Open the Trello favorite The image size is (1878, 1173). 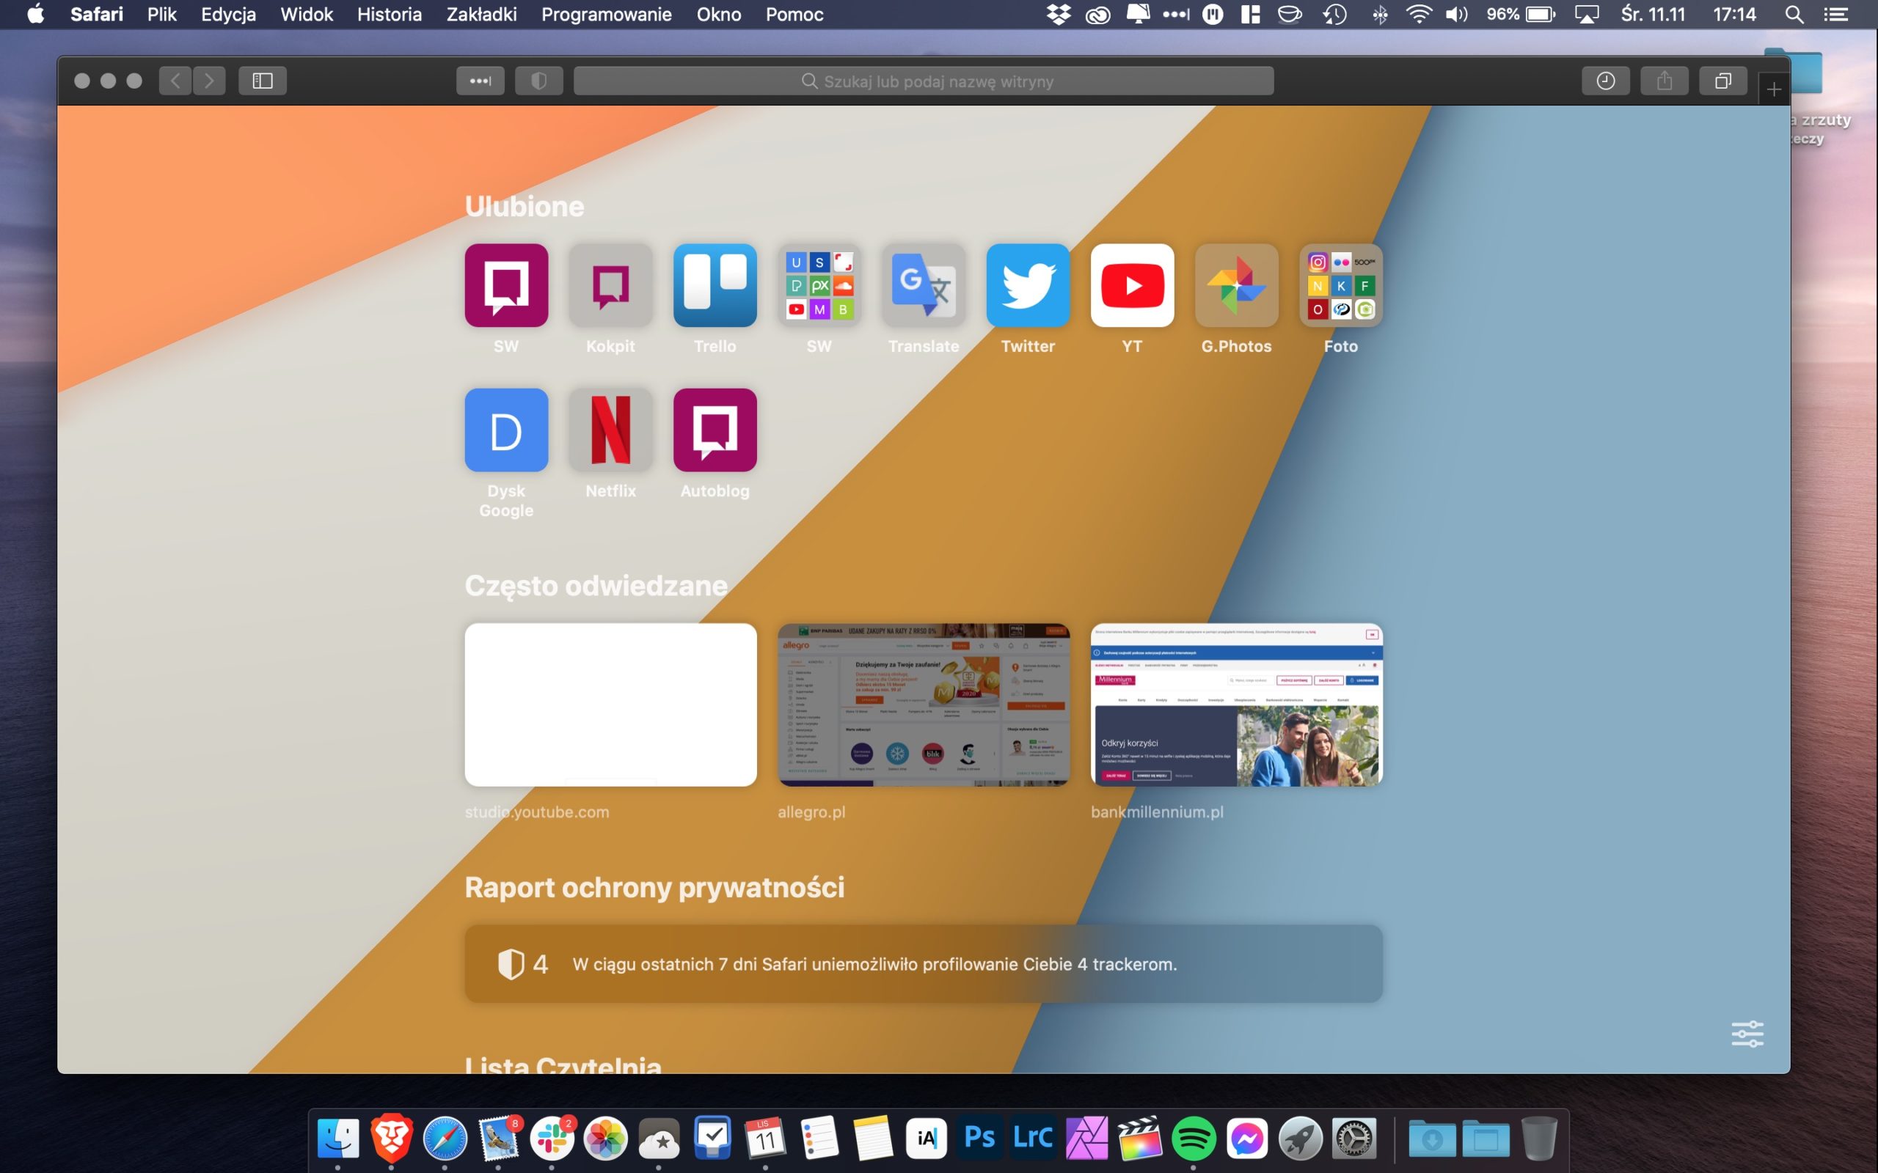pos(715,284)
